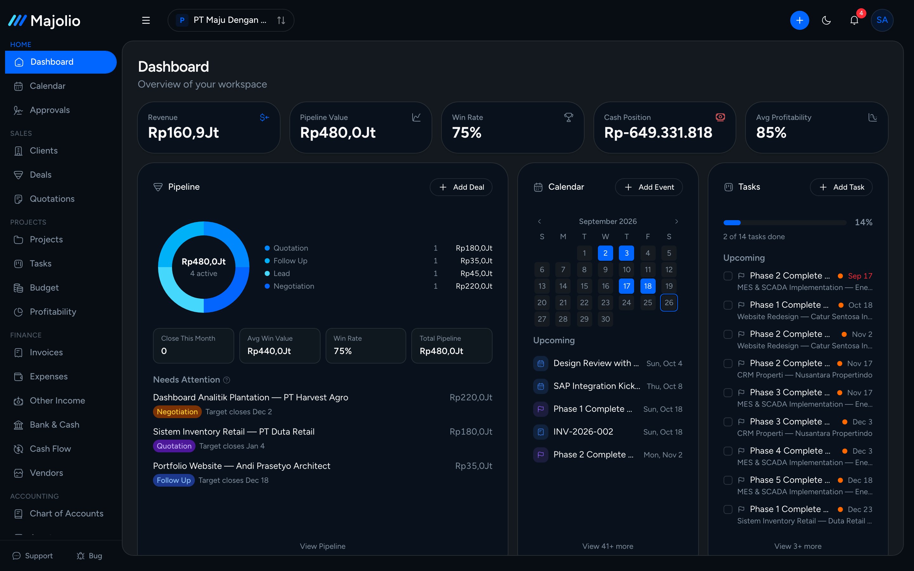The image size is (914, 571).
Task: Click the Bug report icon
Action: click(x=89, y=556)
